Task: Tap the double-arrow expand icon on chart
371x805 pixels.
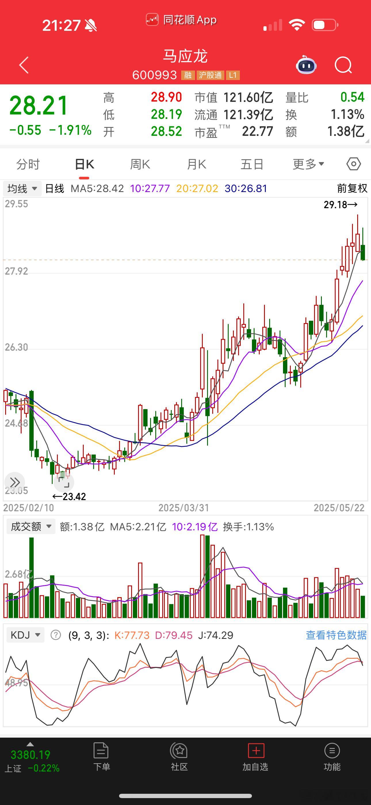Action: pos(14,482)
